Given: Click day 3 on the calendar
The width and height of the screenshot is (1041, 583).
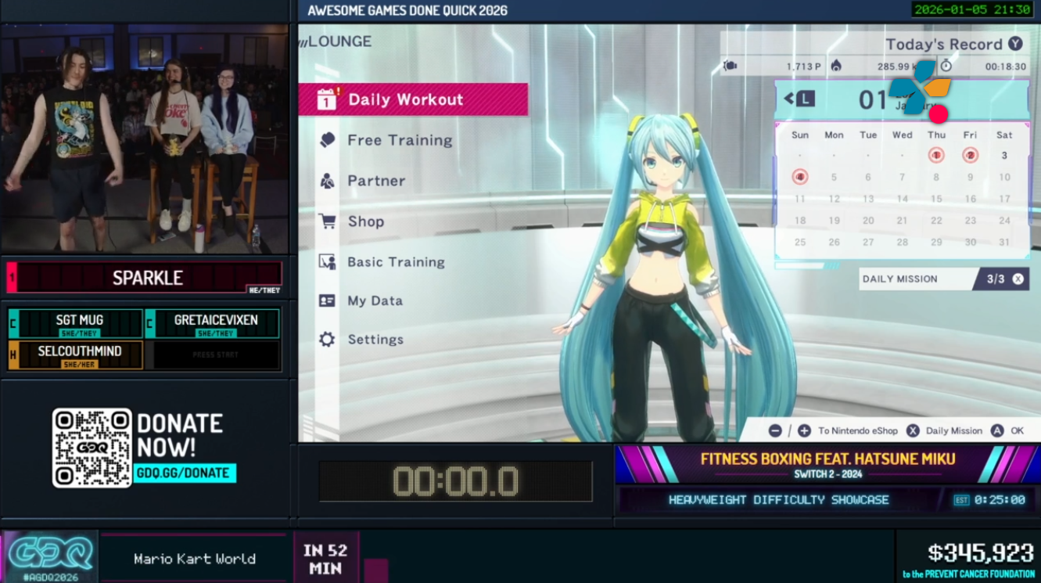Looking at the screenshot, I should (x=1004, y=155).
